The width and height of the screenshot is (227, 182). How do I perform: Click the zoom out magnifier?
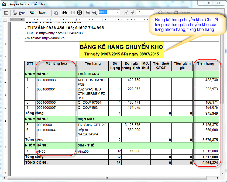88,13
